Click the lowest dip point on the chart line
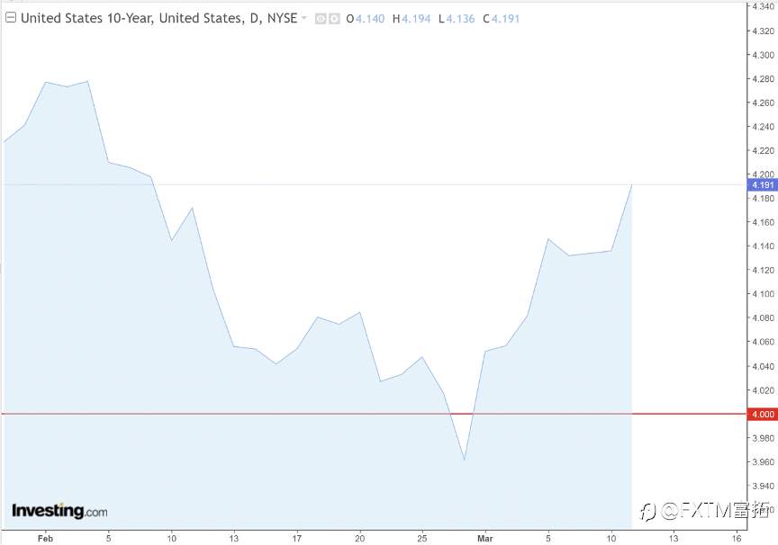The height and width of the screenshot is (545, 778). tap(465, 460)
